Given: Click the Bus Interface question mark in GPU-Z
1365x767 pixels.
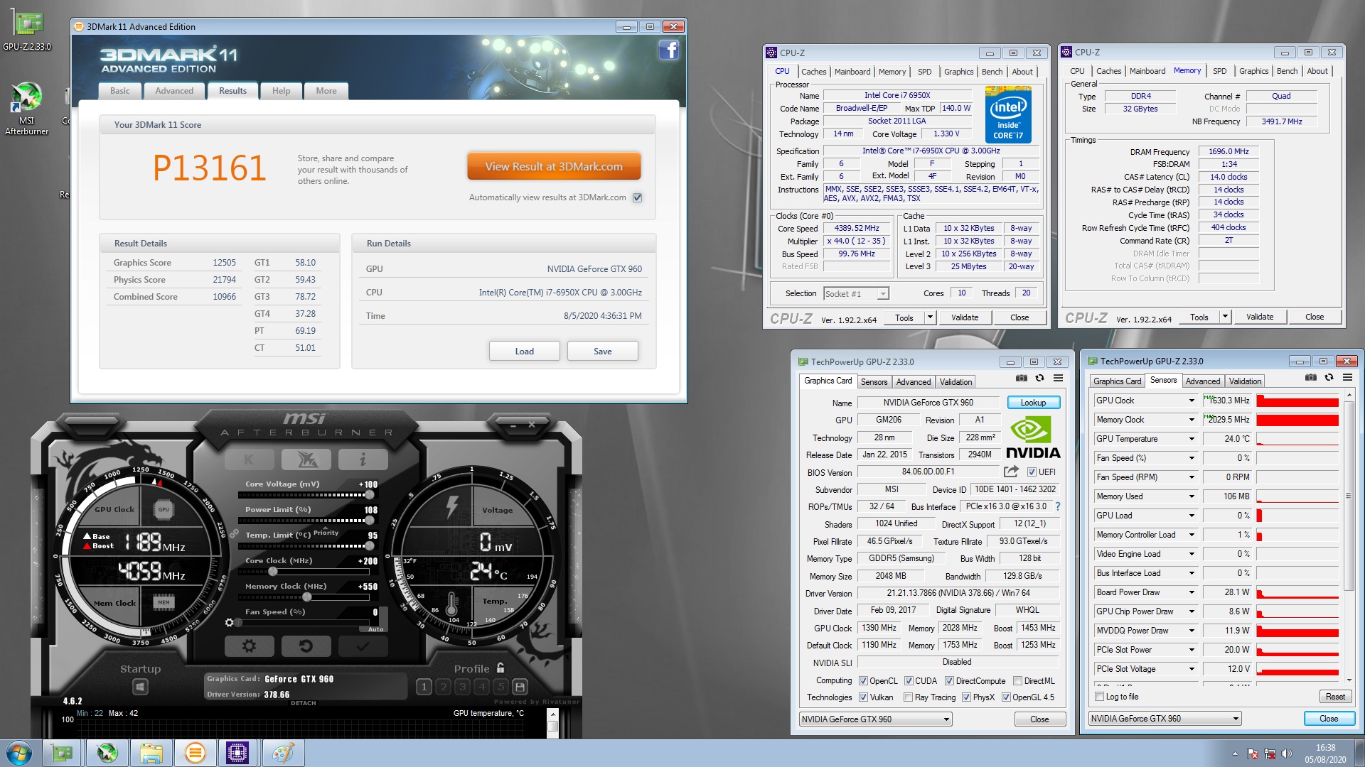Looking at the screenshot, I should pyautogui.click(x=1058, y=506).
